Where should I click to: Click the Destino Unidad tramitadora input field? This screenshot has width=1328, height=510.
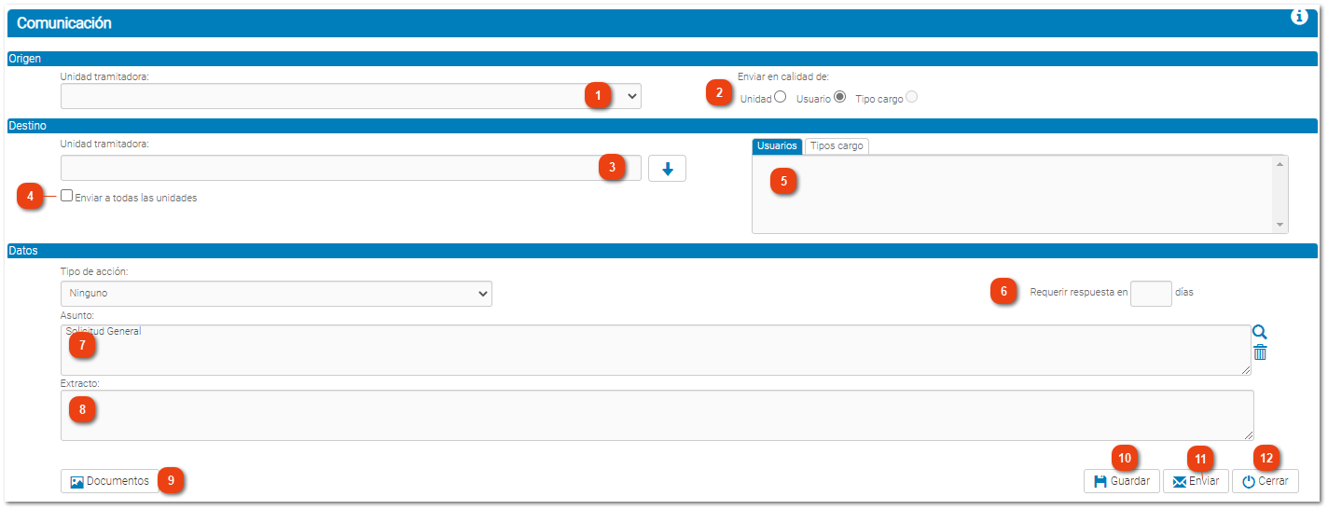[351, 168]
